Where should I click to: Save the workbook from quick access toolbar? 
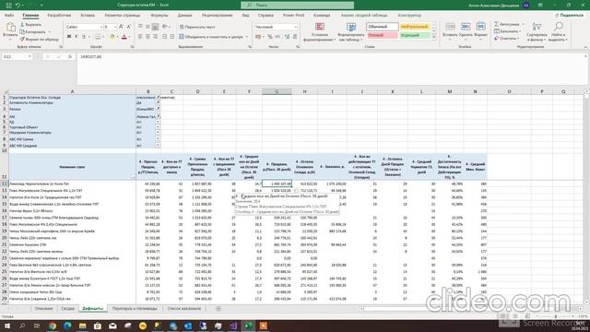[x=8, y=6]
